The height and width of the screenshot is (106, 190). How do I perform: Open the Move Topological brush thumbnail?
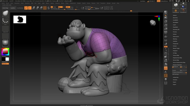5,14
